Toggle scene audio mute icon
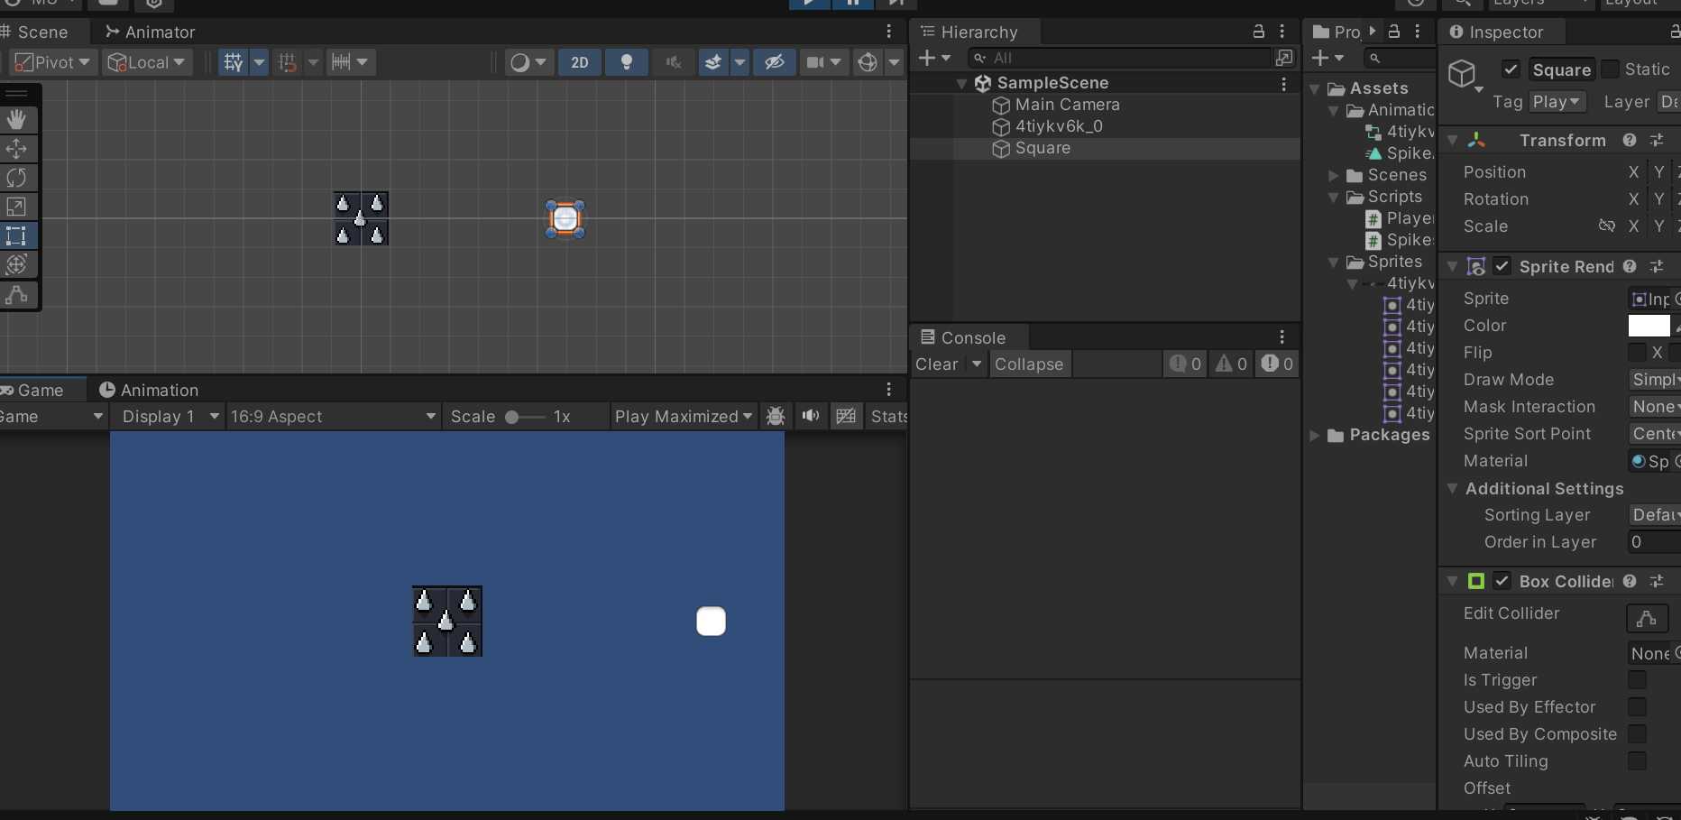This screenshot has width=1681, height=820. (x=673, y=62)
